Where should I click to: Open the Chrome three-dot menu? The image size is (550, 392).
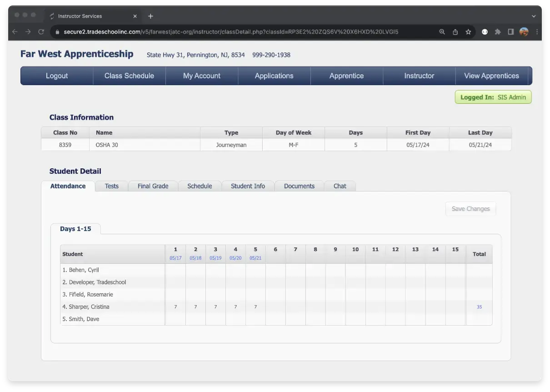pyautogui.click(x=537, y=32)
